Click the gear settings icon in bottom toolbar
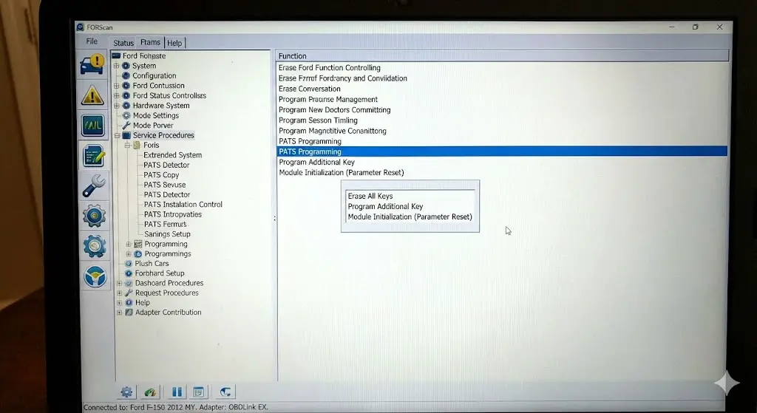The width and height of the screenshot is (757, 413). [x=126, y=392]
